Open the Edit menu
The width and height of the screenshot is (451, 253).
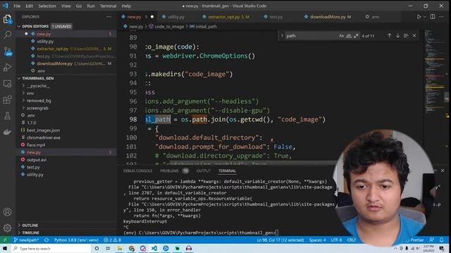(29, 6)
